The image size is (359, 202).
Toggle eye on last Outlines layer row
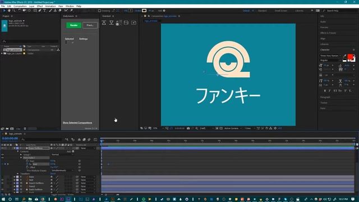tap(2, 190)
